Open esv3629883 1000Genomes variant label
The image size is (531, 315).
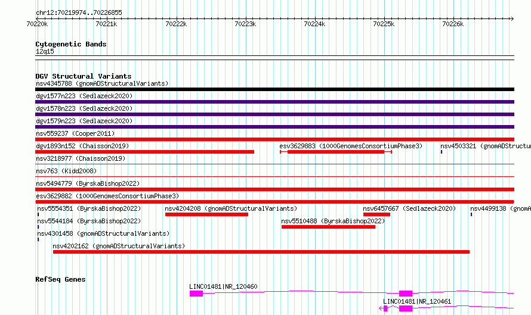click(351, 146)
